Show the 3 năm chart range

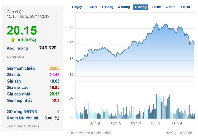(170, 7)
